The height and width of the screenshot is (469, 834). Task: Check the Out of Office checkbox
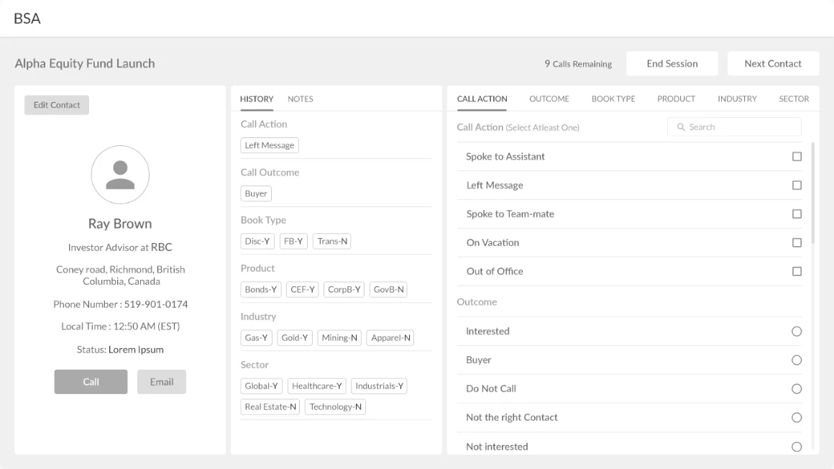tap(797, 271)
